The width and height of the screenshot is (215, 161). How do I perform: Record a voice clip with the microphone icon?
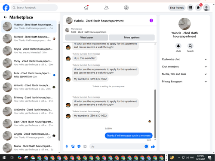[67, 146]
